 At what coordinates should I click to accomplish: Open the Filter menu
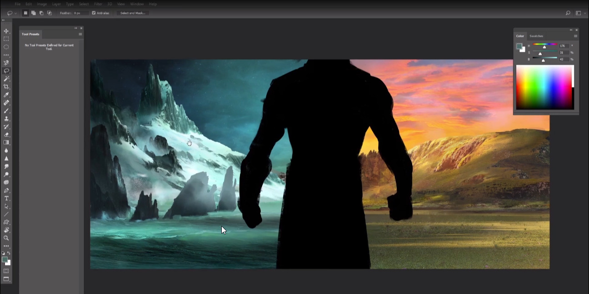98,4
